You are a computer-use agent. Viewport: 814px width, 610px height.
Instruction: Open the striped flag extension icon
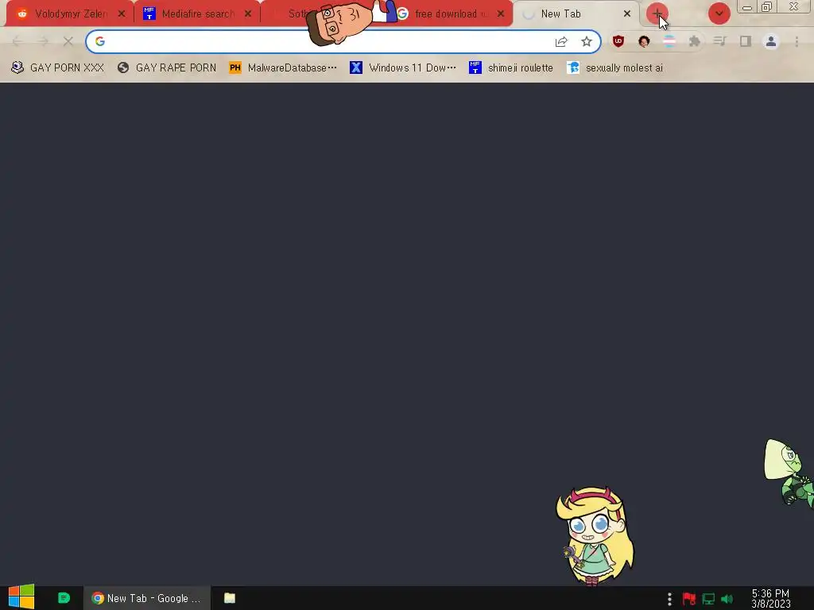point(669,41)
